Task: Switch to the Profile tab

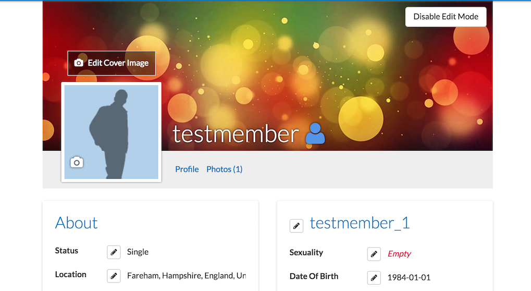Action: (x=187, y=169)
